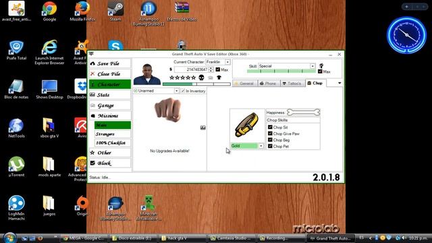The image size is (432, 243).
Task: Toggle the Chop Beg checkbox
Action: click(270, 140)
